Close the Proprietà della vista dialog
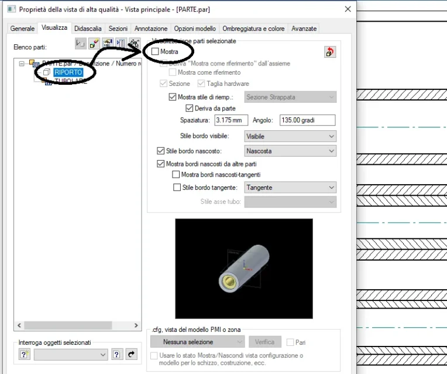 tap(348, 9)
